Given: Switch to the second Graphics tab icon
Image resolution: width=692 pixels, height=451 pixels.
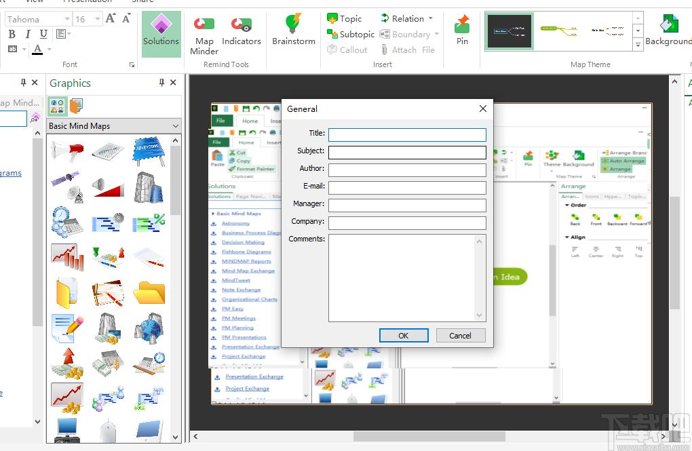Looking at the screenshot, I should click(x=76, y=106).
